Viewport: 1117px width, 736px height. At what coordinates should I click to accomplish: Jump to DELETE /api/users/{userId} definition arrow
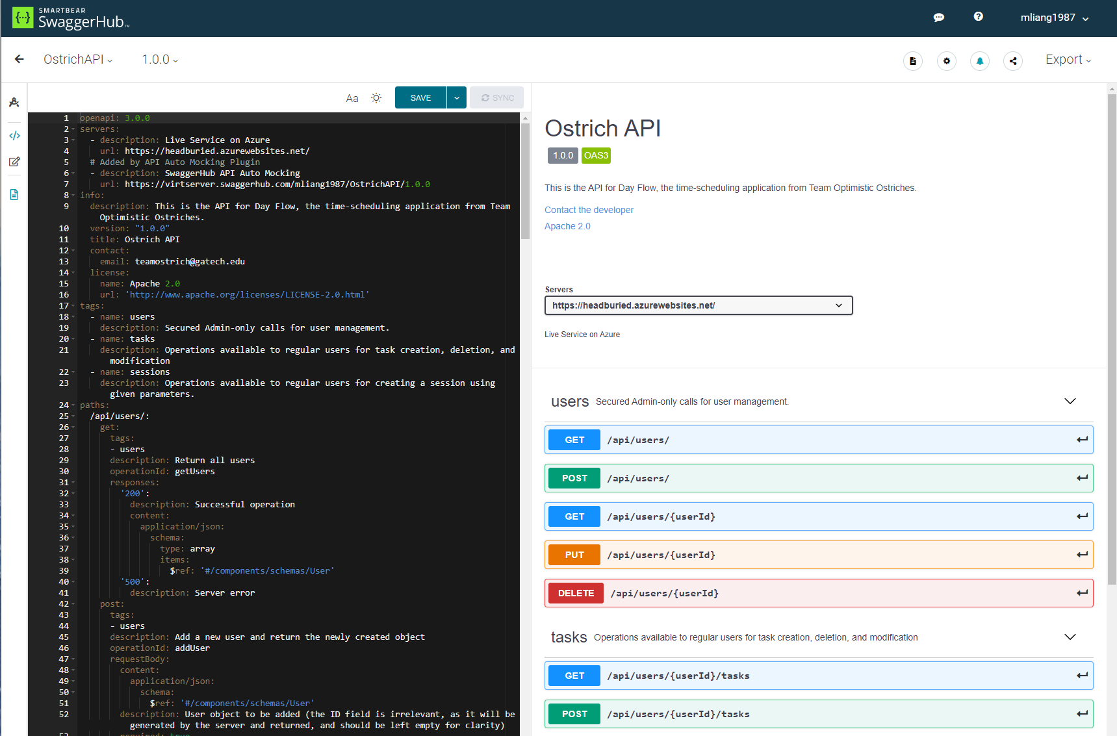[x=1082, y=593]
